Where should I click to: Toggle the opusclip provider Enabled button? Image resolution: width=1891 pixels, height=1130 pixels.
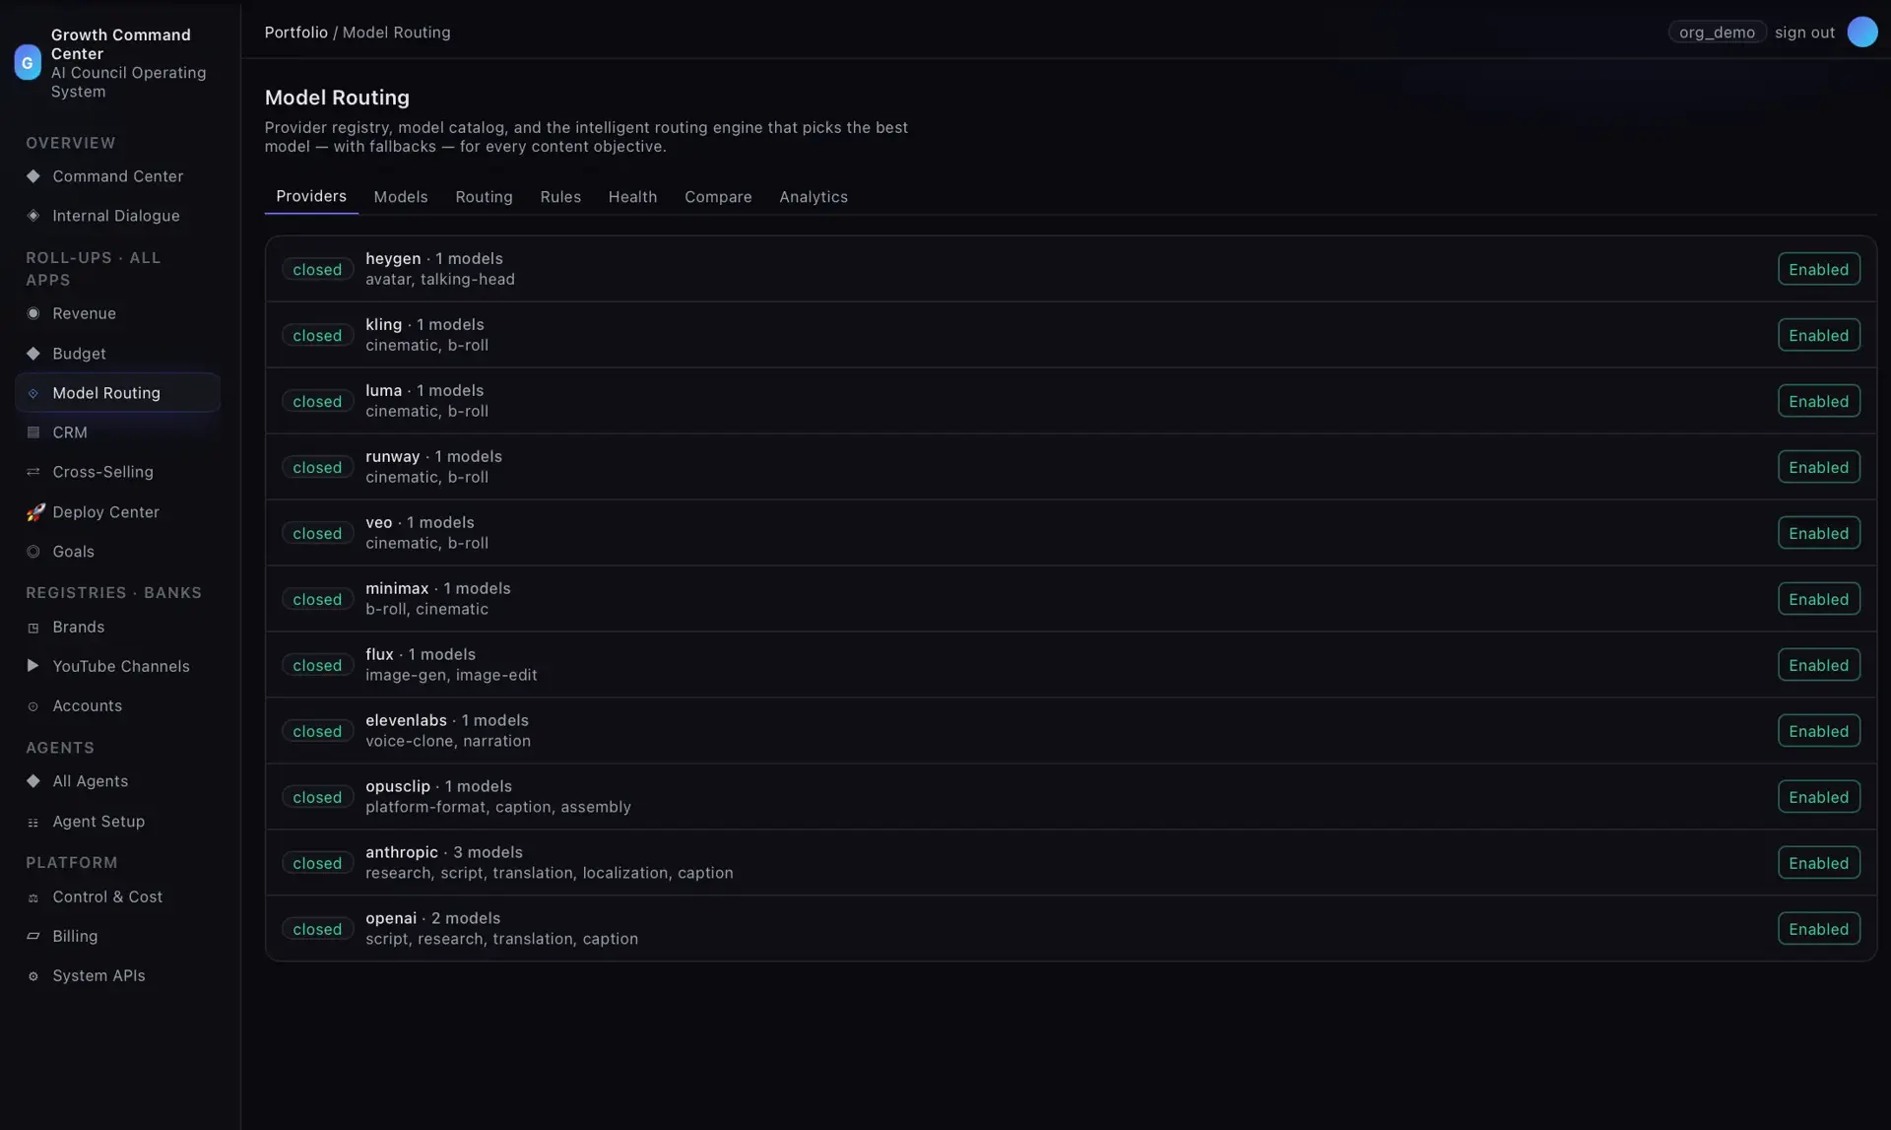click(1818, 797)
